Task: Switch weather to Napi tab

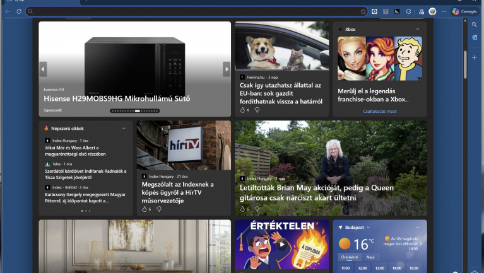Action: pyautogui.click(x=370, y=257)
